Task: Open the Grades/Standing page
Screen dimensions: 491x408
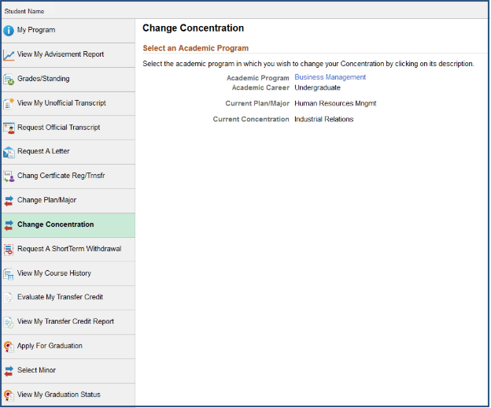Action: 43,79
